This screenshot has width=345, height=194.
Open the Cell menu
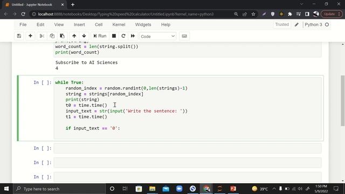(99, 25)
